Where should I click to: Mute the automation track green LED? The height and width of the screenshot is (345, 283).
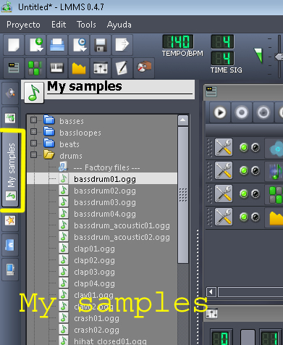click(244, 217)
